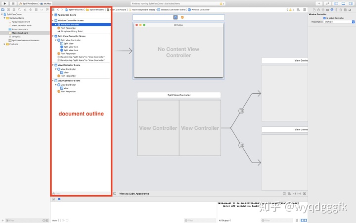356x223 pixels.
Task: Open the Find navigator magnifier icon
Action: pyautogui.click(x=19, y=10)
